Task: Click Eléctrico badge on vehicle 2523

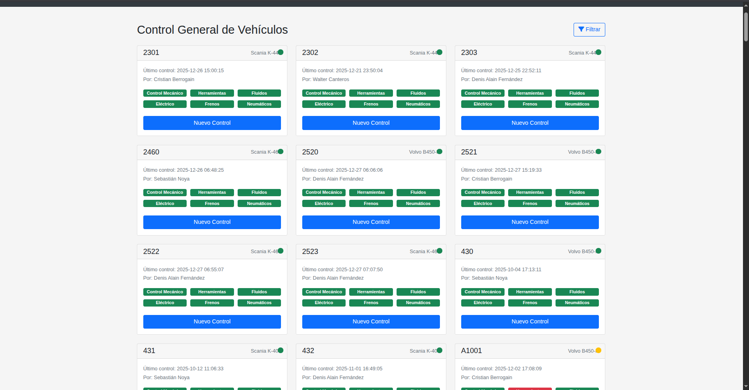Action: 324,303
